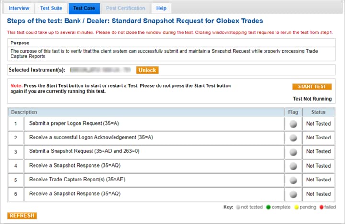Click the flag indicator for step 6
The width and height of the screenshot is (345, 224).
tap(293, 194)
